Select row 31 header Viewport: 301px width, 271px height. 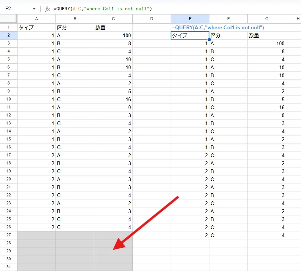click(x=9, y=267)
